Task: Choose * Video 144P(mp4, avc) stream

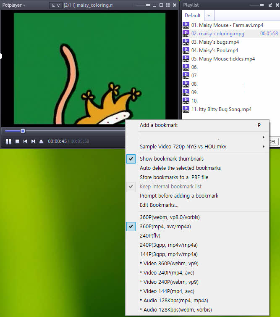Action: (x=197, y=291)
